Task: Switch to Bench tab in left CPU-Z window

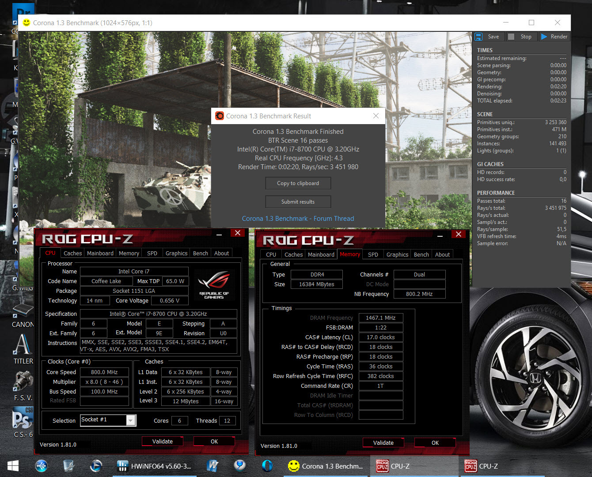Action: pos(201,253)
